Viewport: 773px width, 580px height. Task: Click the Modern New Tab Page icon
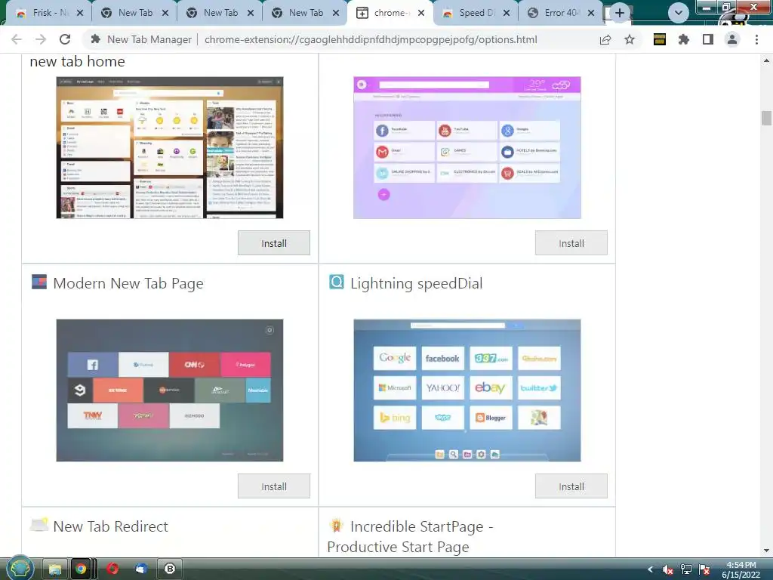[39, 282]
